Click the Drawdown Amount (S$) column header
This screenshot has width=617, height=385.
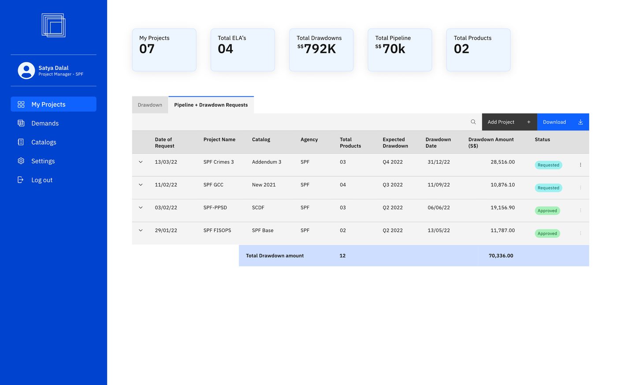tap(491, 143)
